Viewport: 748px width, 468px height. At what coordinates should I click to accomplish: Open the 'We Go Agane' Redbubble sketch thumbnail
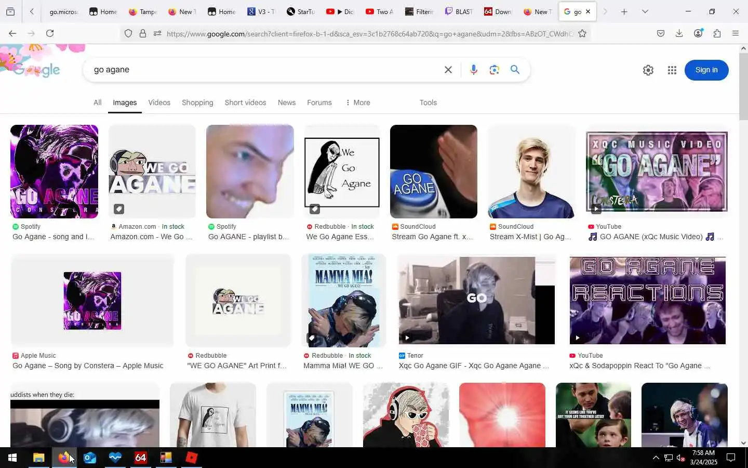point(342,172)
